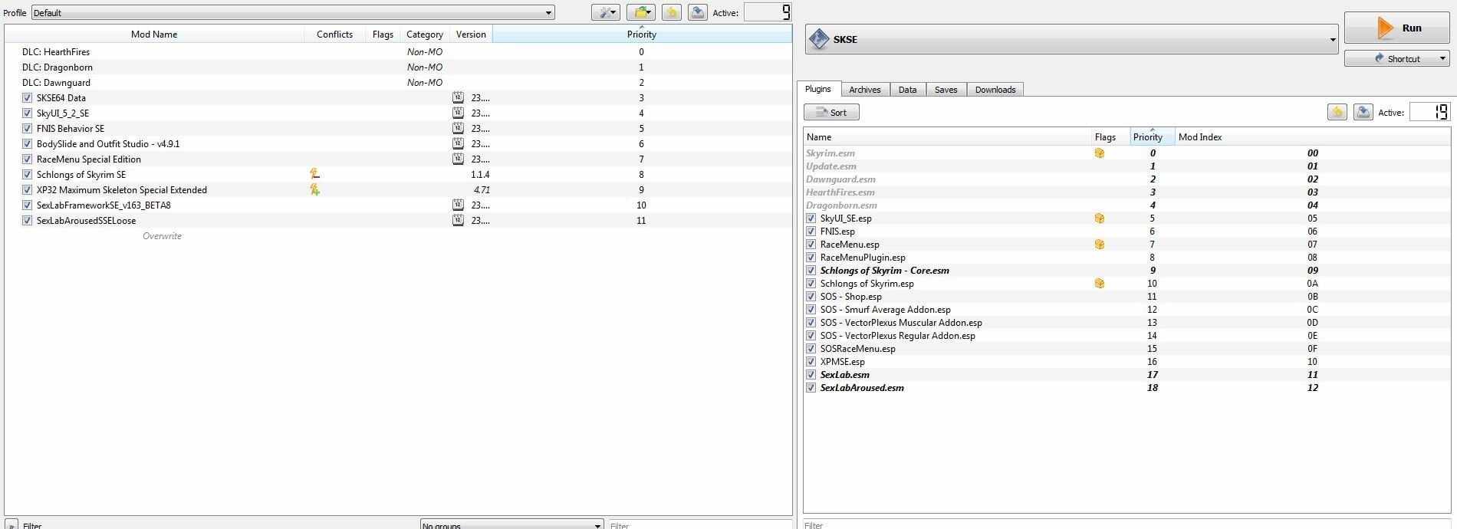Click version calendar icon for FNIS Behavior SE
The image size is (1457, 529).
coord(458,128)
